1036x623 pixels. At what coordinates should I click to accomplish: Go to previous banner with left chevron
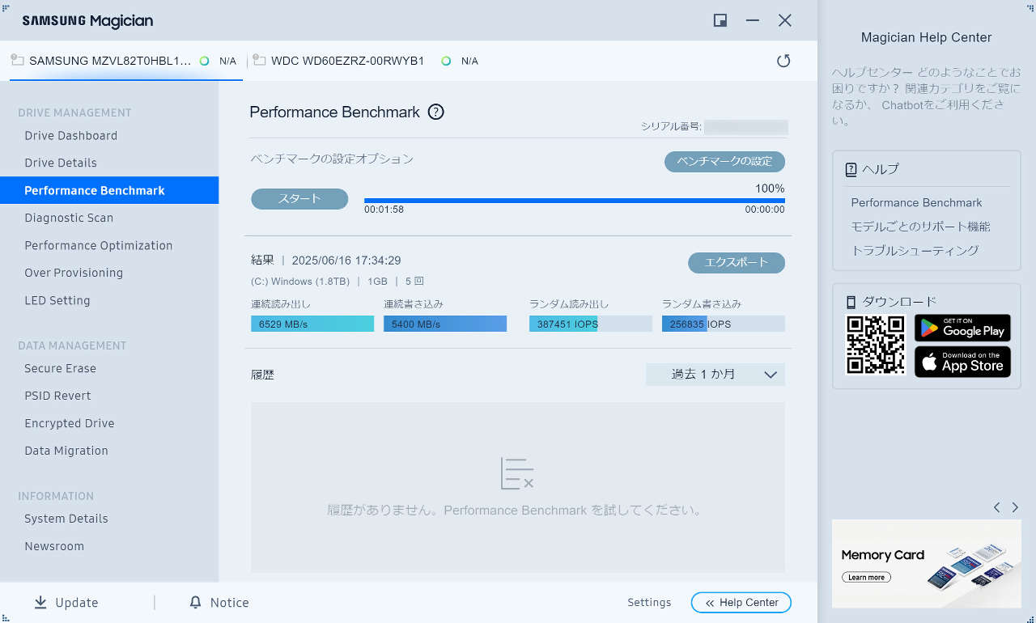[x=996, y=507]
